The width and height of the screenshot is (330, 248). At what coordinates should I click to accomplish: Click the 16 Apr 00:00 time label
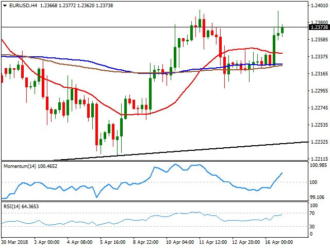click(x=279, y=242)
